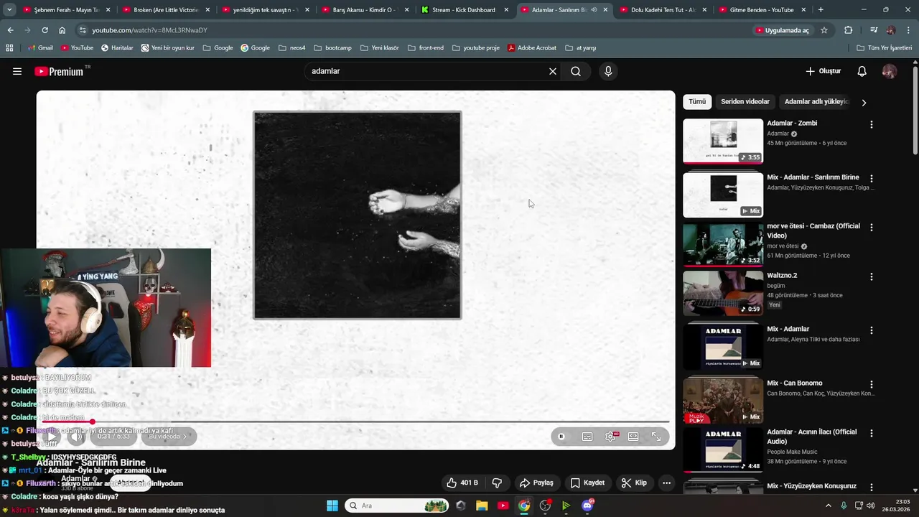919x517 pixels.
Task: Open Chrome apps grid in bookmarks bar
Action: (9, 47)
